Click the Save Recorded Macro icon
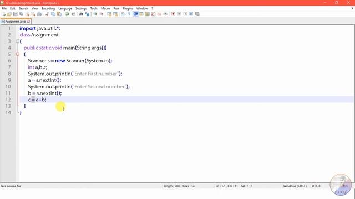The width and height of the screenshot is (355, 199). click(197, 14)
